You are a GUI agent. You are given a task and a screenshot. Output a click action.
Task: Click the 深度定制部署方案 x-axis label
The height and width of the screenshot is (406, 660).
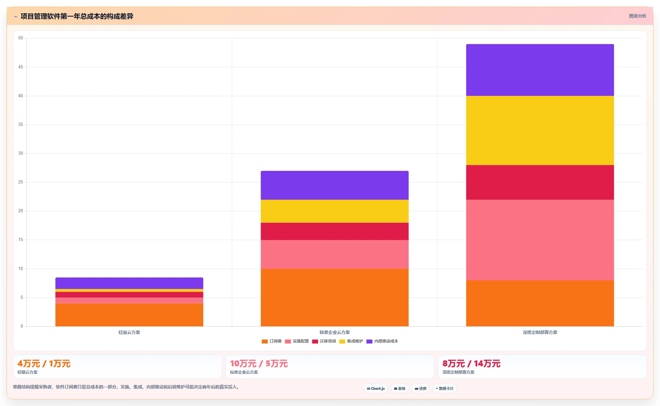coord(540,332)
